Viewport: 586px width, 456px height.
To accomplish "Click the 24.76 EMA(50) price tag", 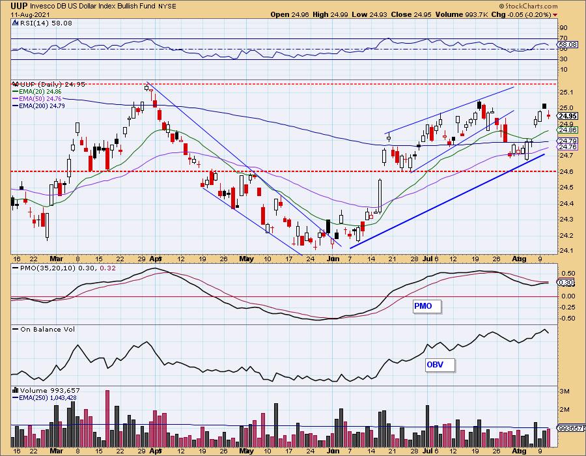I will click(x=568, y=147).
